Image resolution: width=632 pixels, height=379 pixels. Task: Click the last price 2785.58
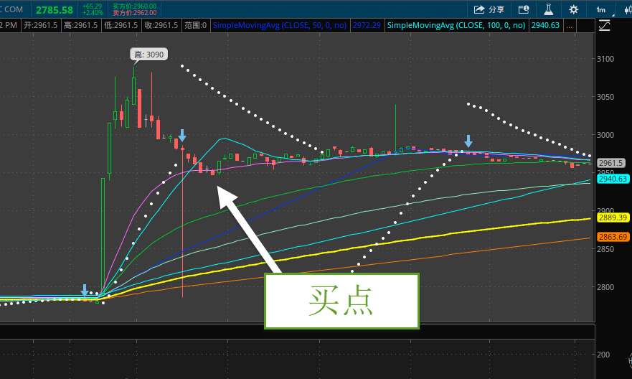[x=55, y=9]
